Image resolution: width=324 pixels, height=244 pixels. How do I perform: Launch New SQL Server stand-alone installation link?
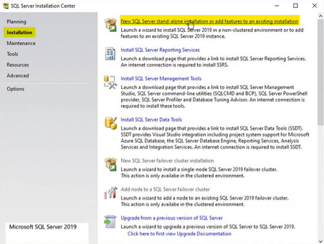point(209,21)
